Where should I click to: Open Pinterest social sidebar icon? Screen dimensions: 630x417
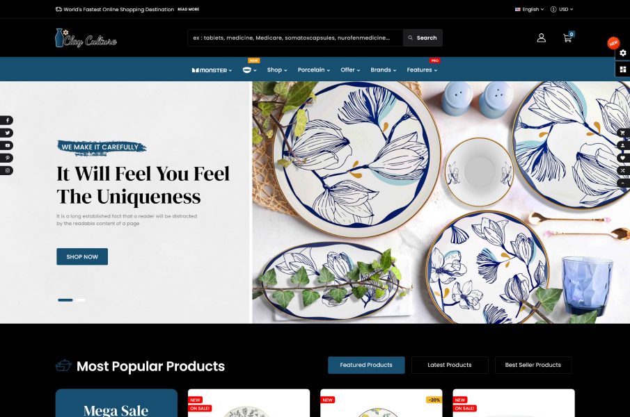[7, 158]
